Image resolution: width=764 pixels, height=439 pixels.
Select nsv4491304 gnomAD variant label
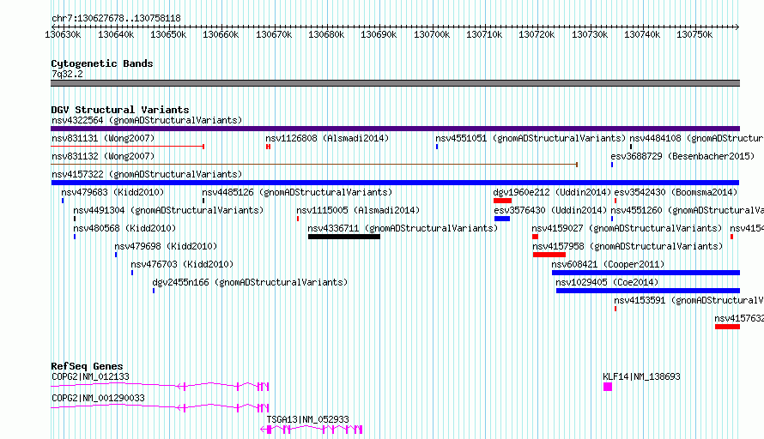coord(168,210)
